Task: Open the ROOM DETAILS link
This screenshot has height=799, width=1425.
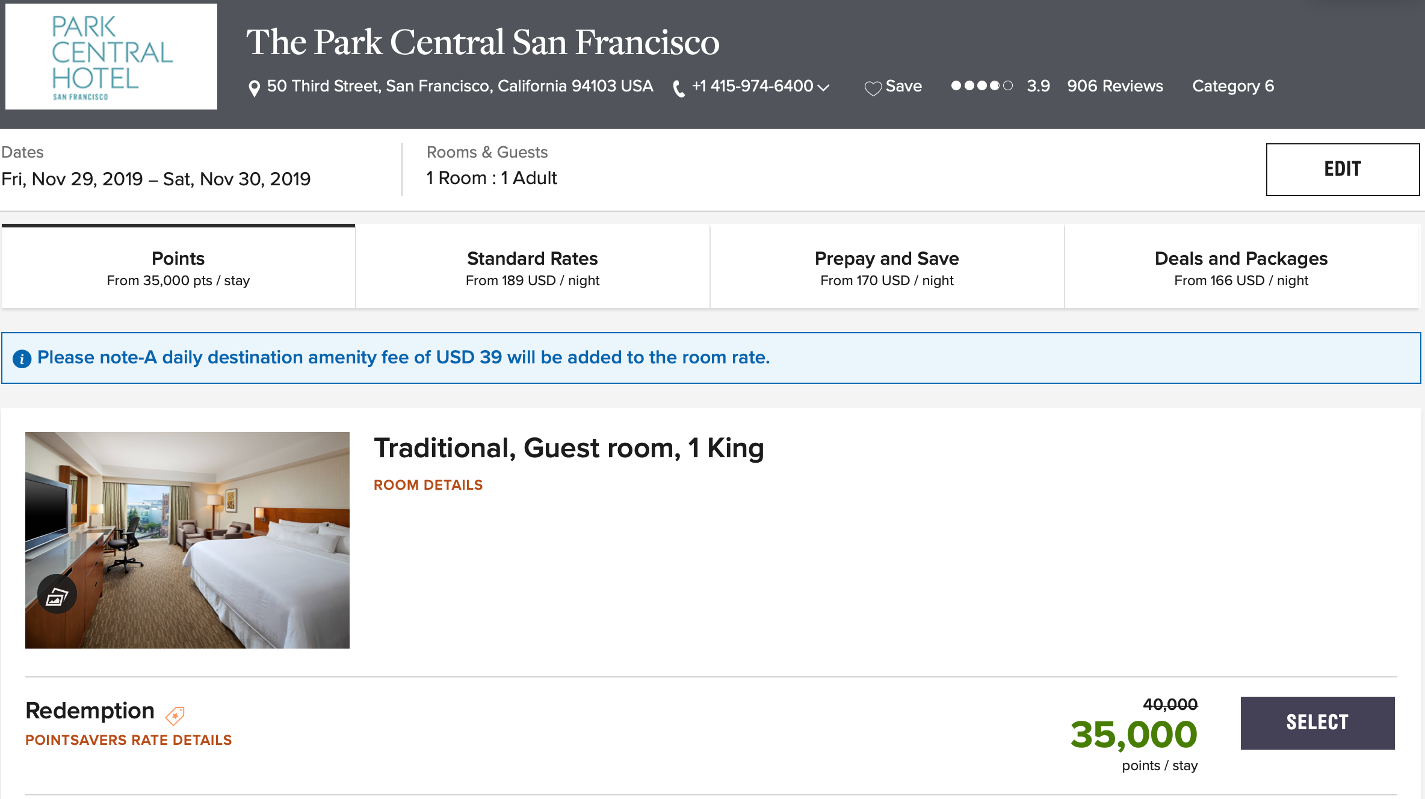Action: point(428,485)
